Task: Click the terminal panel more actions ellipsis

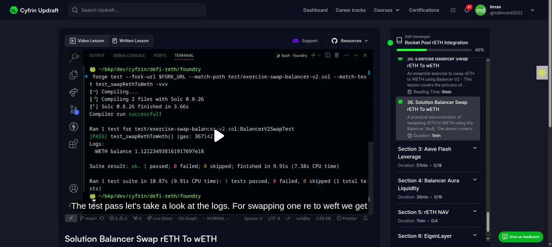Action: [x=346, y=55]
